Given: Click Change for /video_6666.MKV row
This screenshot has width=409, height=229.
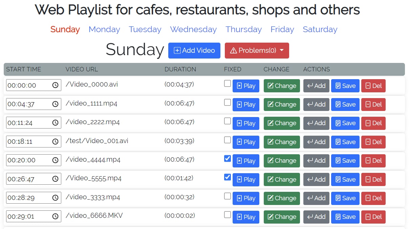Looking at the screenshot, I should pos(282,217).
